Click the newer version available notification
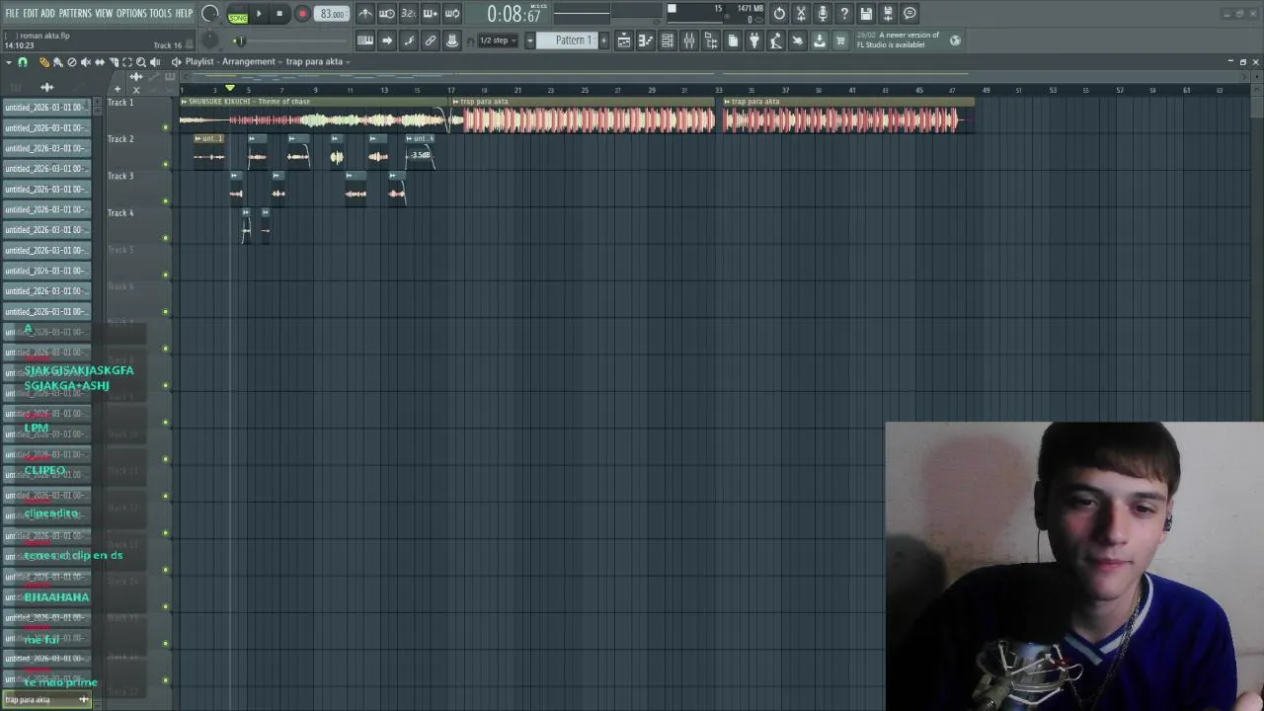This screenshot has height=711, width=1264. tap(898, 40)
